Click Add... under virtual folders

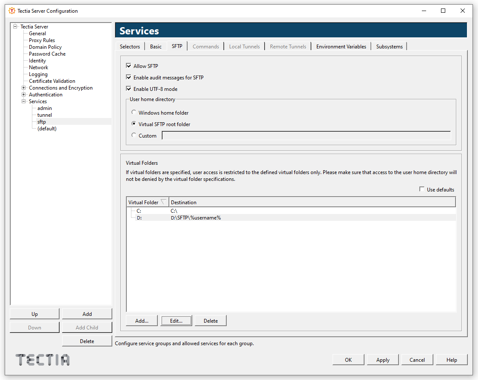pos(142,321)
